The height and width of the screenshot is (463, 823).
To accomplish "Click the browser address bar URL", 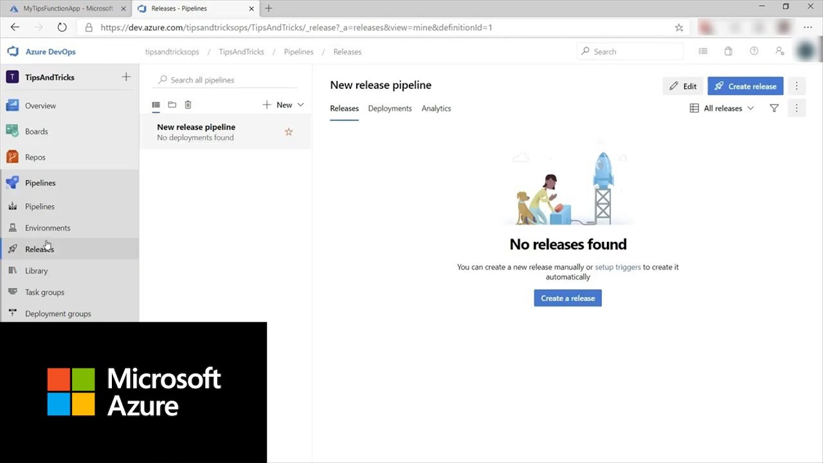I will tap(296, 28).
